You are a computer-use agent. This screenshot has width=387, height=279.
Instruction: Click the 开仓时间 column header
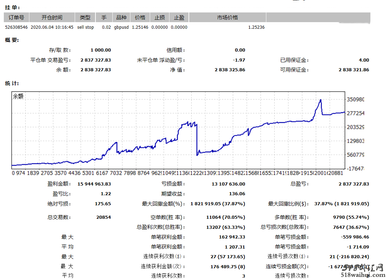coord(52,18)
